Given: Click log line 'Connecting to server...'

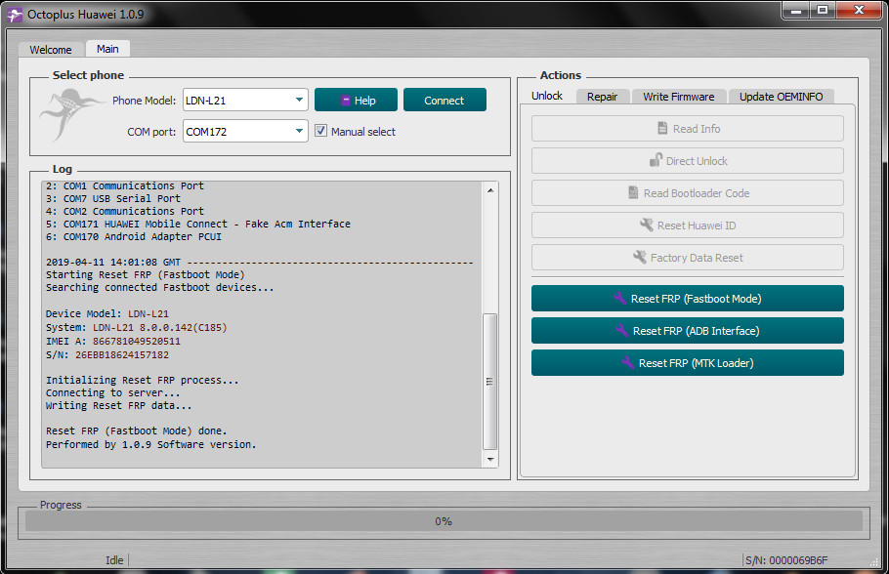Looking at the screenshot, I should tap(112, 392).
